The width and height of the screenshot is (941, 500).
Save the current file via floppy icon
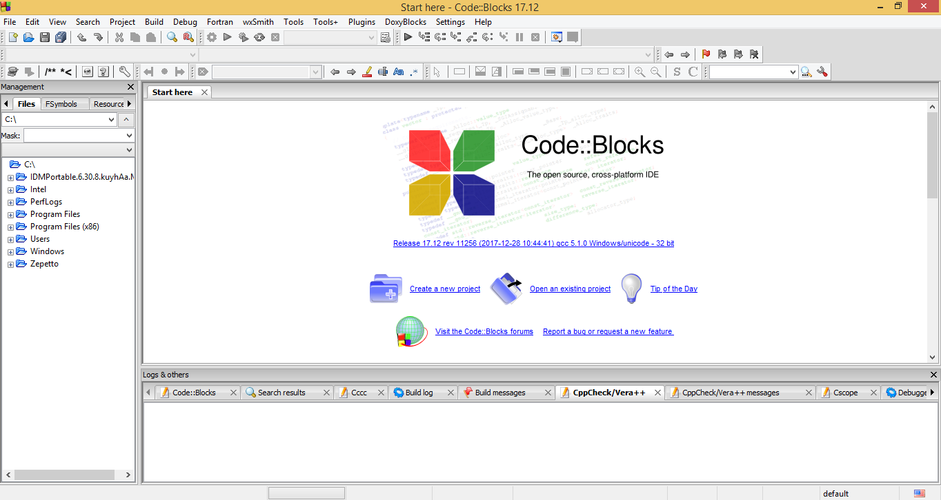click(x=45, y=37)
